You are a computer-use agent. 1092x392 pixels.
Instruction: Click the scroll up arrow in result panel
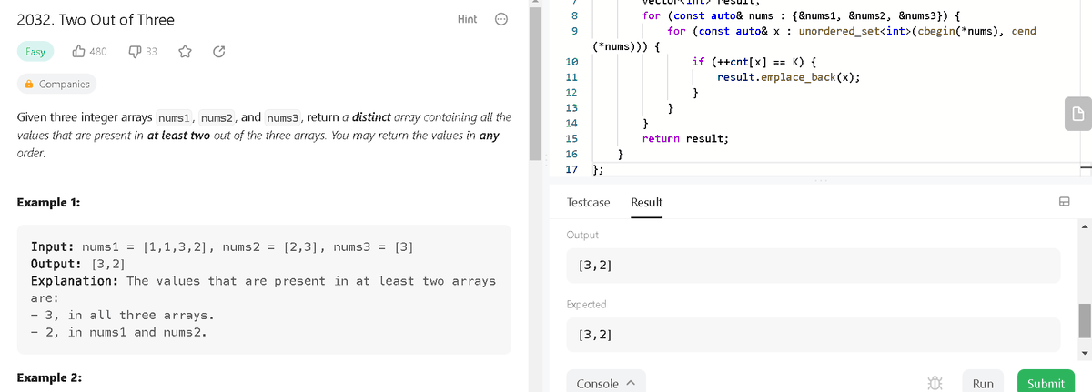click(1084, 226)
